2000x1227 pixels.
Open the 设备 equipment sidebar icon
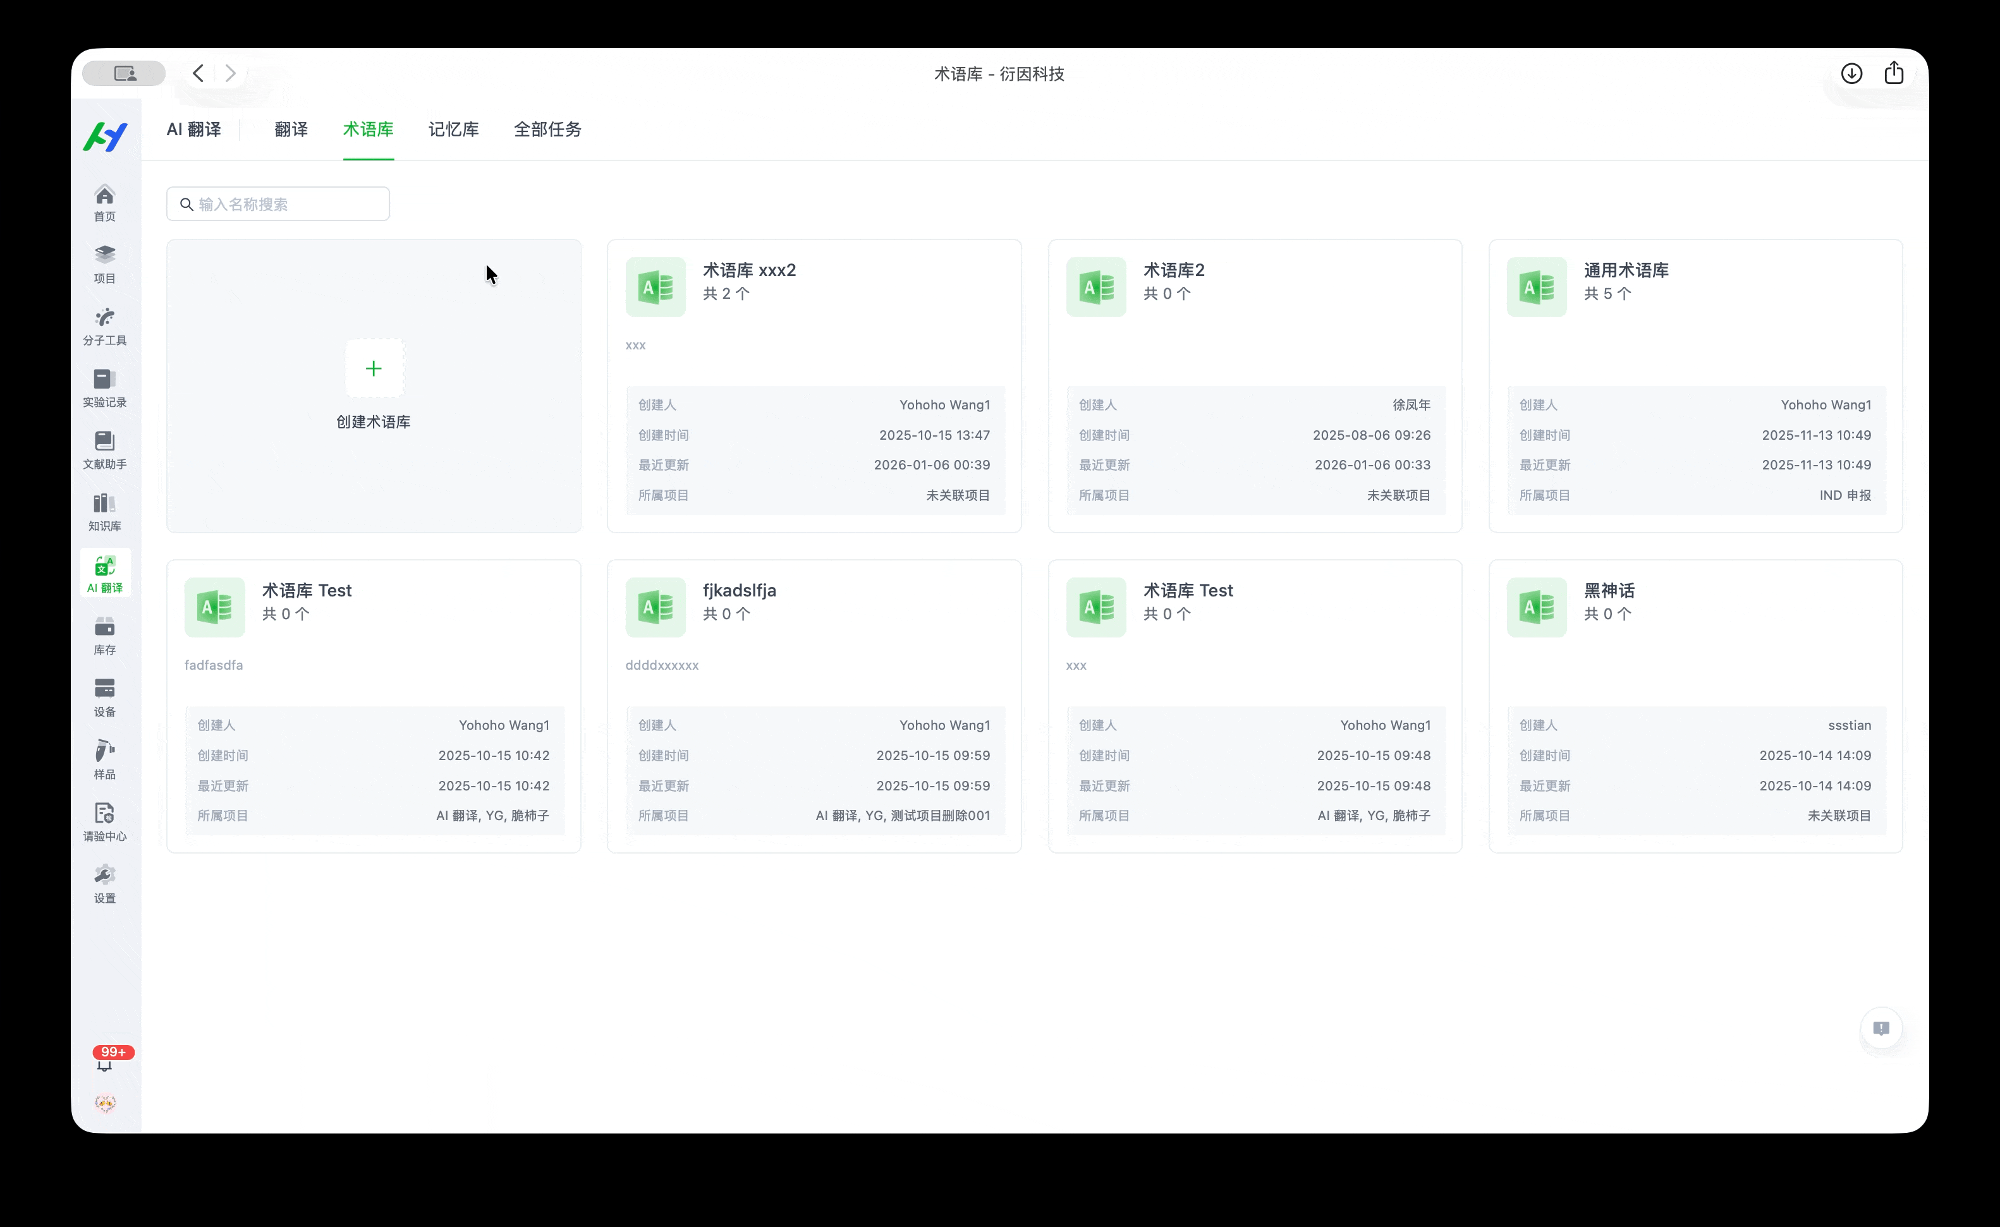click(105, 698)
